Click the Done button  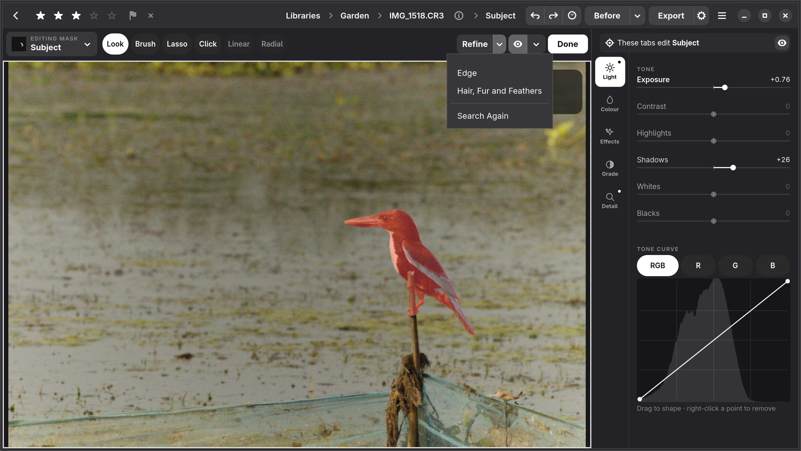568,44
